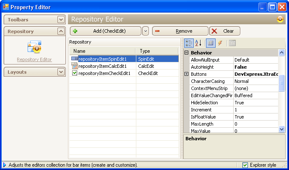The height and width of the screenshot is (170, 289).
Task: Select the EditValueChangedFiringMode property
Action: click(x=211, y=95)
